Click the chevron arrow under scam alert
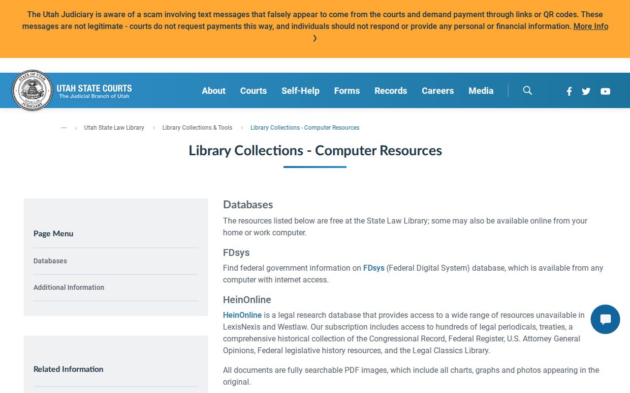630x393 pixels. (315, 38)
